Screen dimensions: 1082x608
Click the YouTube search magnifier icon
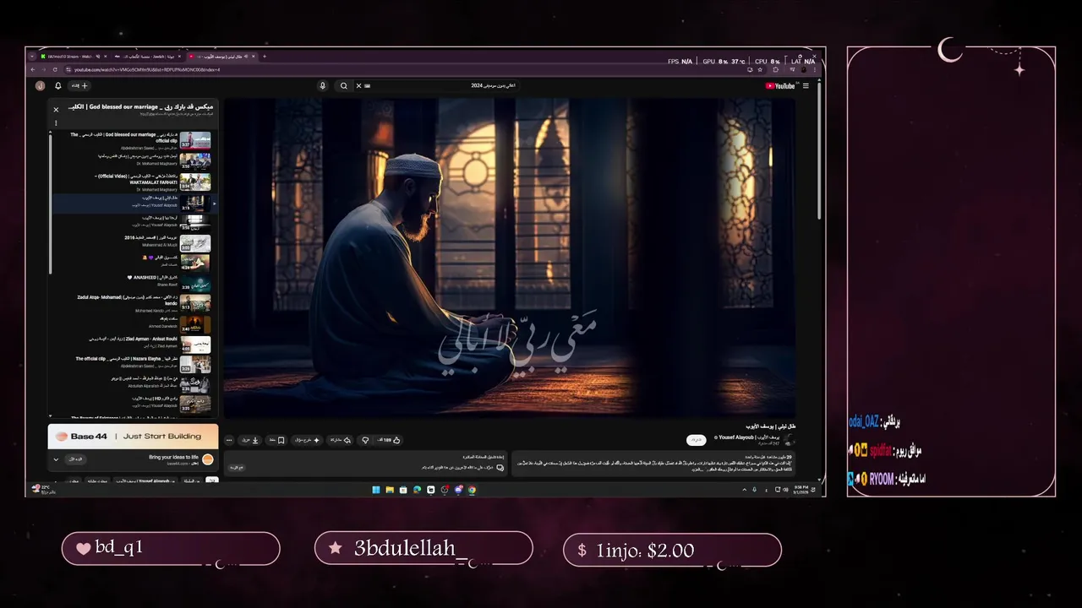[343, 85]
